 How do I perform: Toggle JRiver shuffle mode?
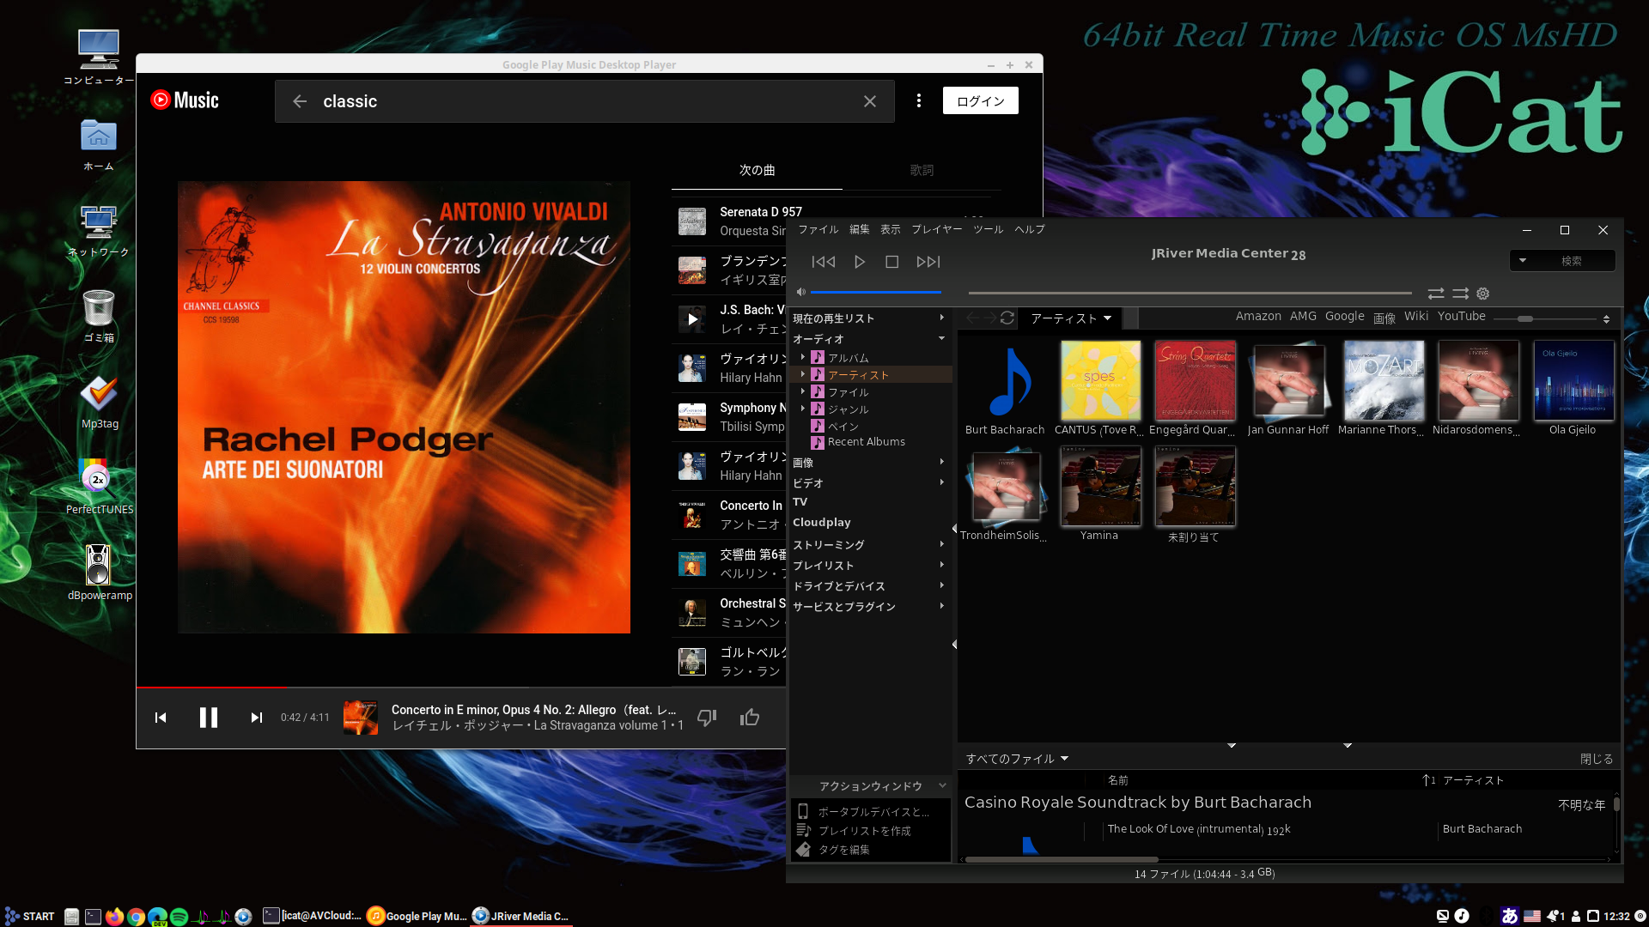(1460, 294)
